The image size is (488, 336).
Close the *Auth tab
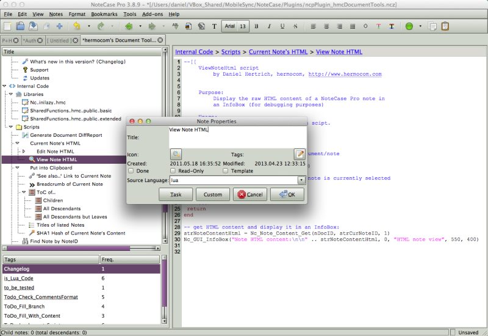[40, 40]
